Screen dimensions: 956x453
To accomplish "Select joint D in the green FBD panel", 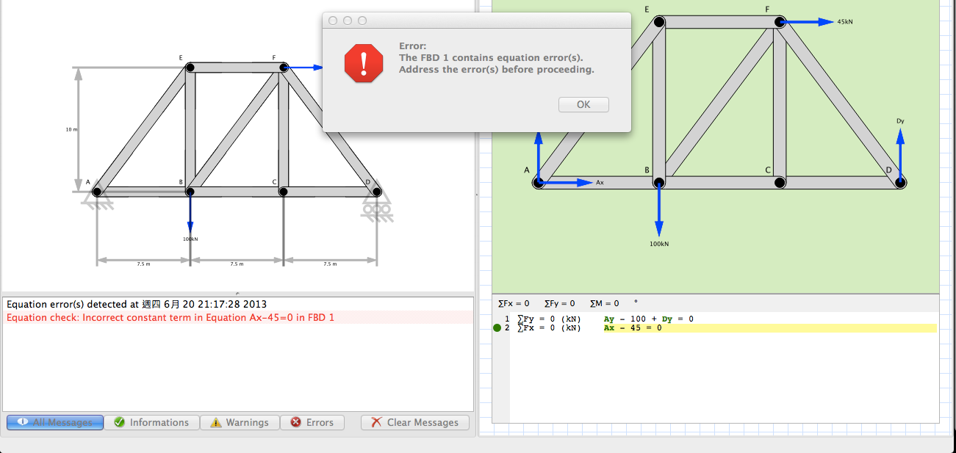I will pos(900,182).
